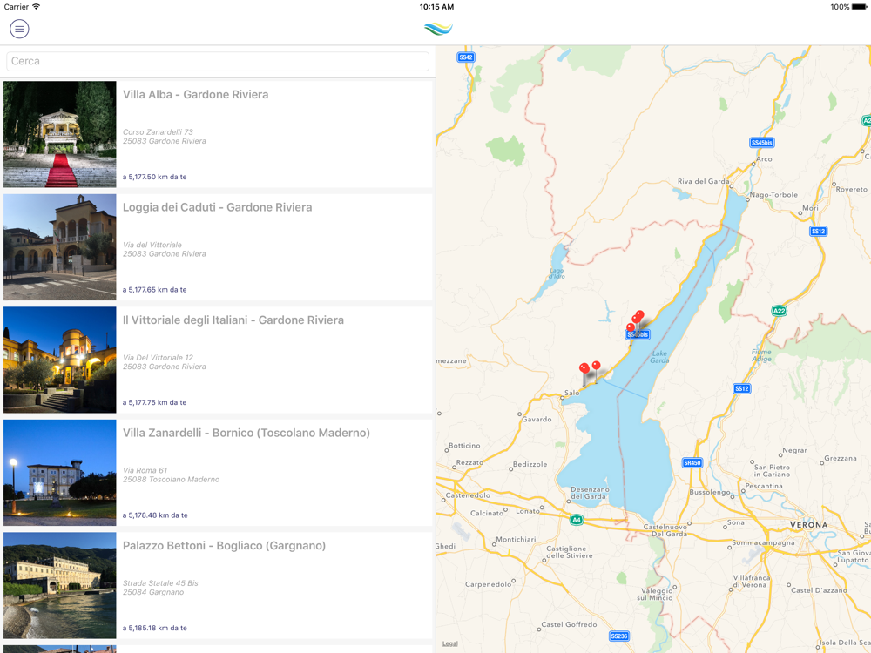Tap the SS12 shield near Mori
The width and height of the screenshot is (871, 653).
(818, 231)
